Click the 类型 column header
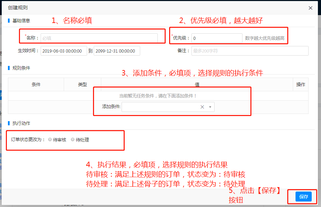321x207 pixels. (x=82, y=84)
